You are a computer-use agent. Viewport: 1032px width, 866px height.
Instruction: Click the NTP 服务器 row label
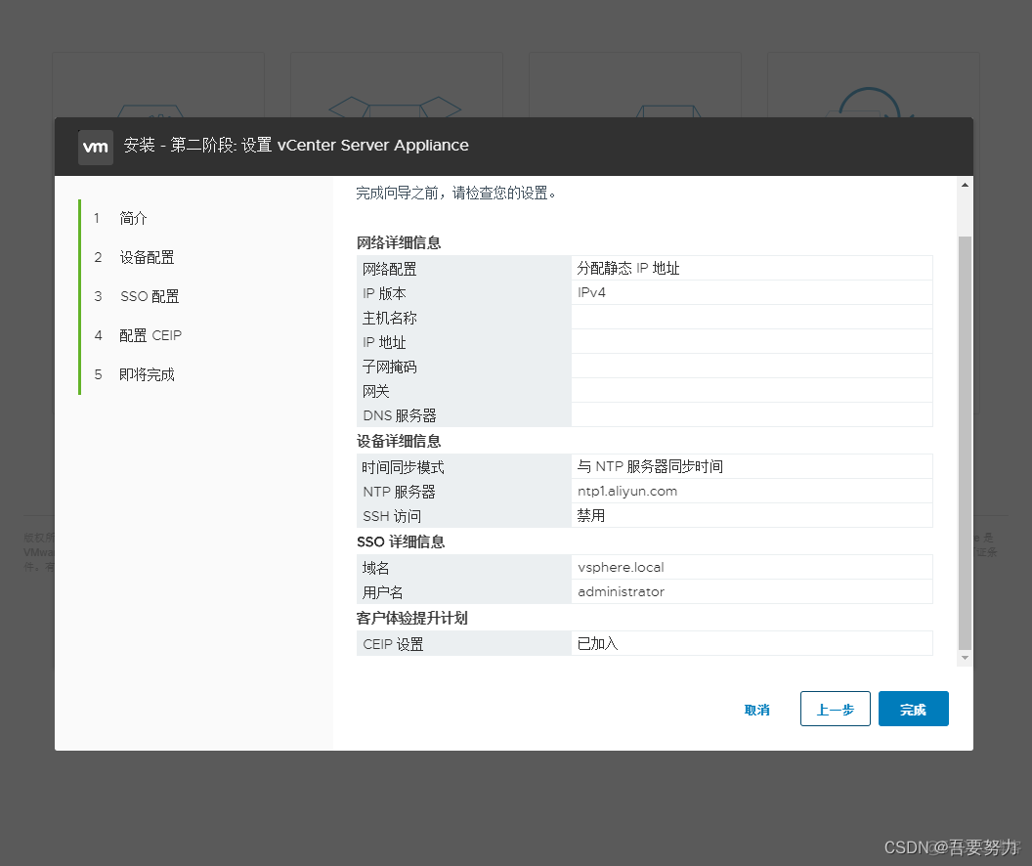pos(399,492)
